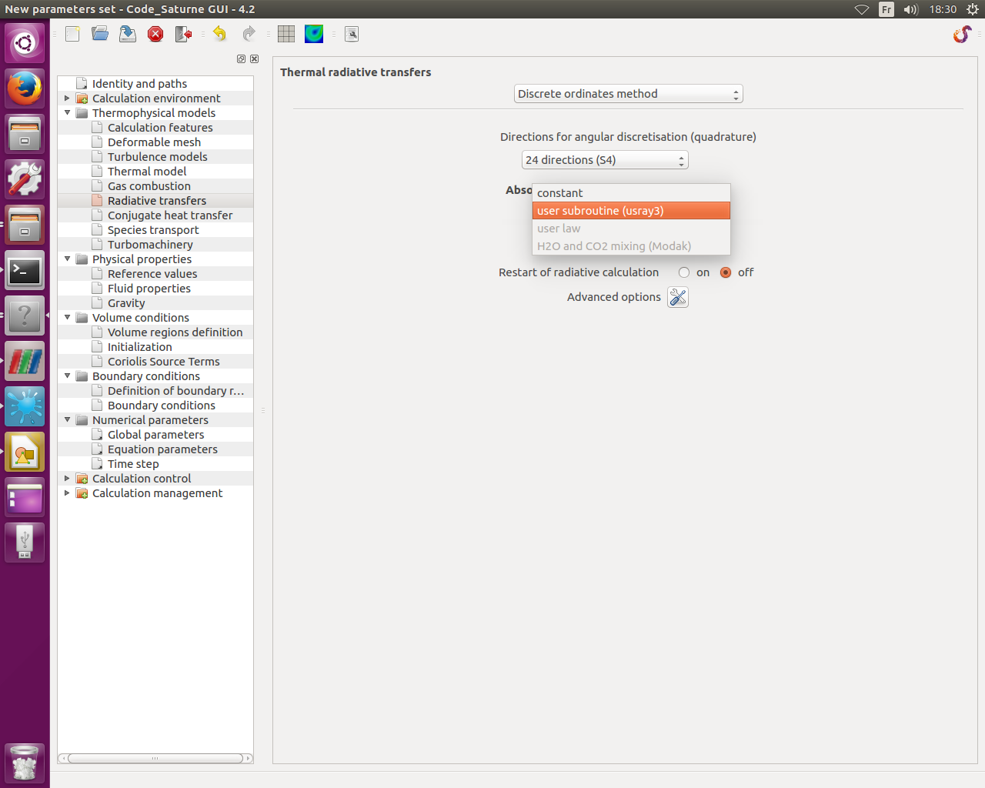
Task: Click the tree panel horizontal scrollbar
Action: pyautogui.click(x=155, y=759)
